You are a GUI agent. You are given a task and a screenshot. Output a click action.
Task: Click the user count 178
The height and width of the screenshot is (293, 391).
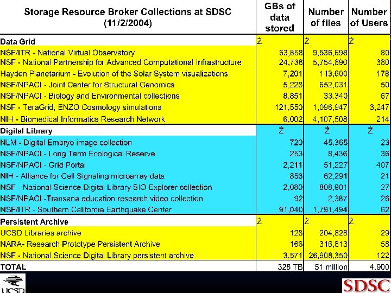click(382, 74)
